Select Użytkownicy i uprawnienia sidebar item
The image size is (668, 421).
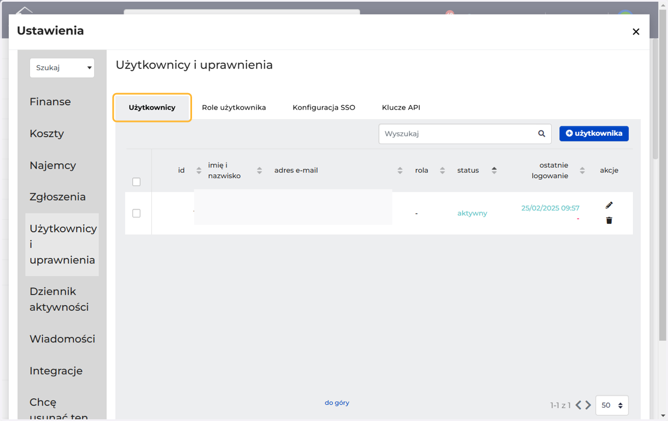coord(62,244)
